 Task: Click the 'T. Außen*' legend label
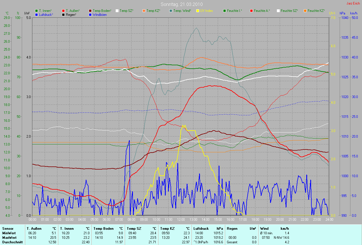click(73, 11)
